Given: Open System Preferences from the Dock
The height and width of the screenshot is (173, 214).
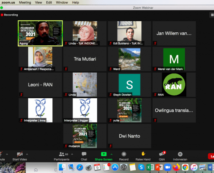Looking at the screenshot, I should (124, 167).
